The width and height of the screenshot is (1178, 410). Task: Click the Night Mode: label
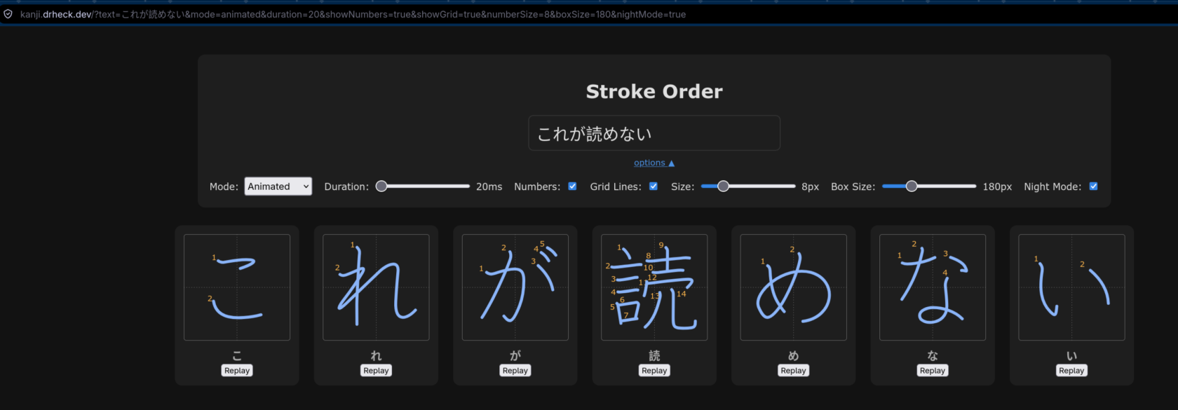[1052, 186]
